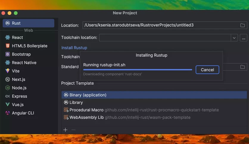Click the Vite lightning icon

pyautogui.click(x=7, y=71)
